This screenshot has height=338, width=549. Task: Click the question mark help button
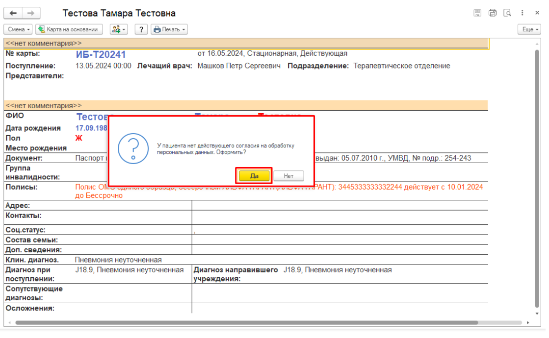[141, 29]
